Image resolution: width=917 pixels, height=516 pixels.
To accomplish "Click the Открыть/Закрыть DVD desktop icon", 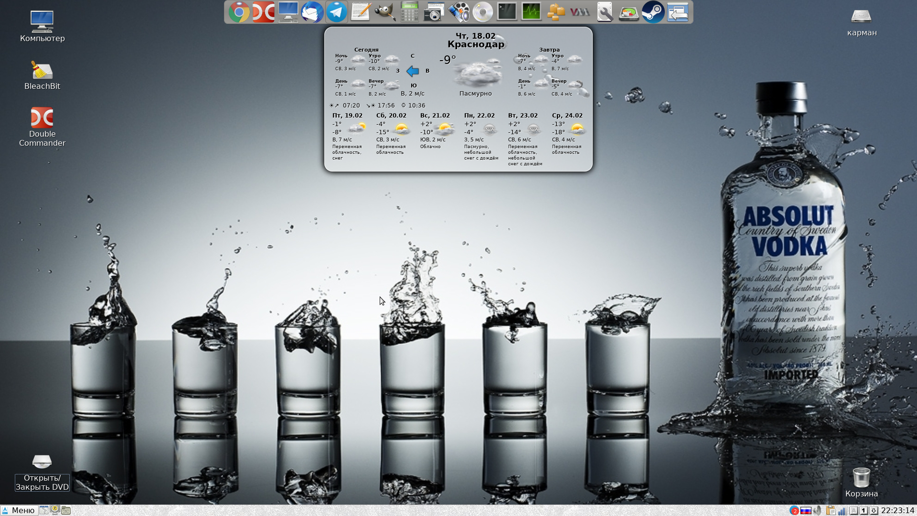I will click(x=42, y=472).
